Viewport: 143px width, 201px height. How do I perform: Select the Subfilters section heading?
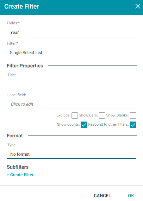(x=18, y=167)
